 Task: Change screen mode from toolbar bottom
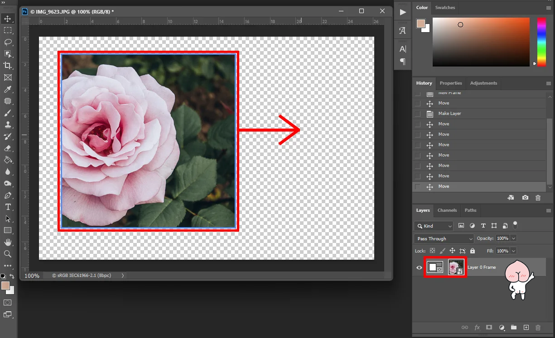coord(8,314)
